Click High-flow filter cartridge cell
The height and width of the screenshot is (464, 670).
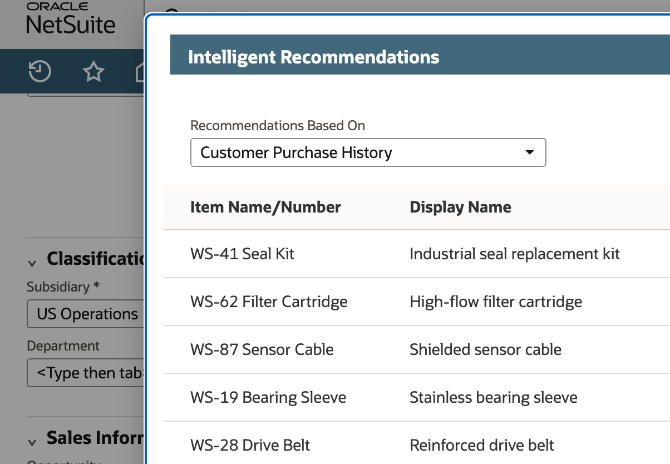(496, 302)
